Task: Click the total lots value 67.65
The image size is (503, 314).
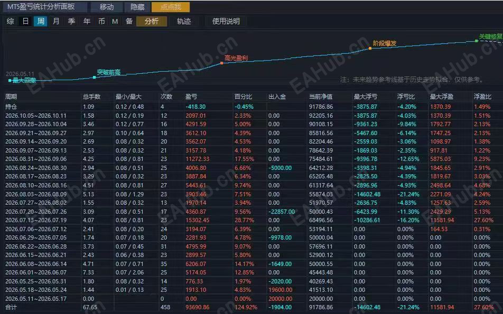Action: [x=90, y=307]
